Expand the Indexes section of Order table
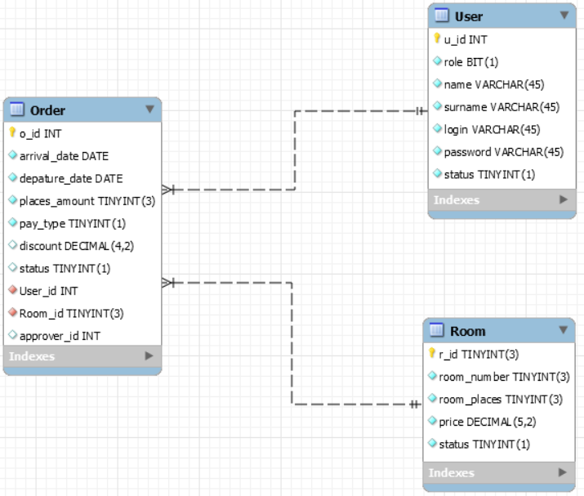 [x=149, y=356]
